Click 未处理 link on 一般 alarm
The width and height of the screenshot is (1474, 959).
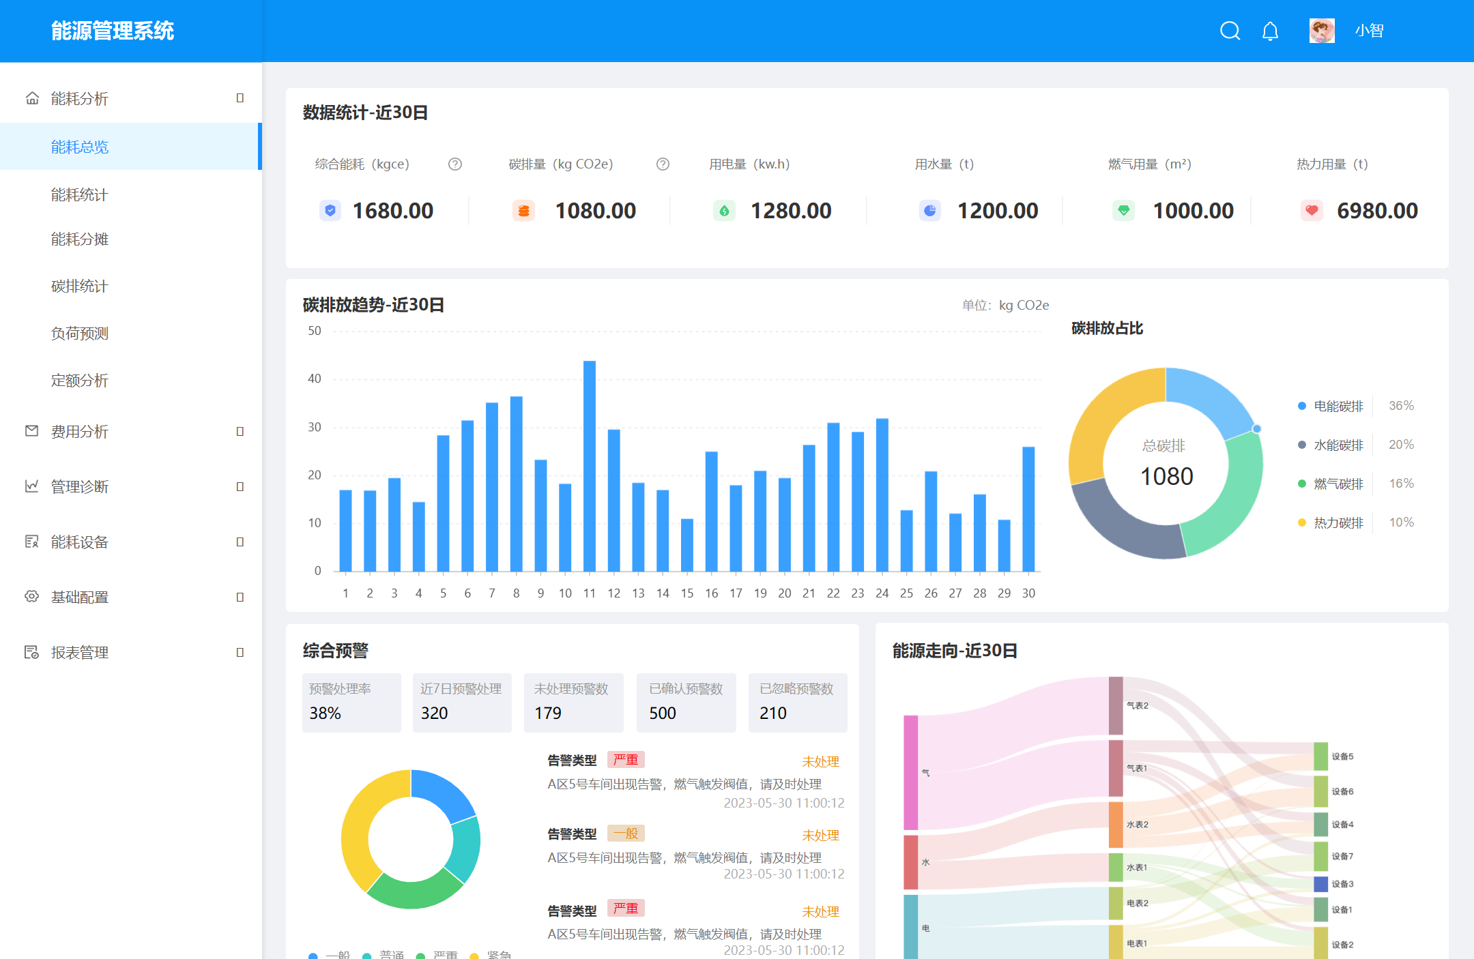(820, 835)
